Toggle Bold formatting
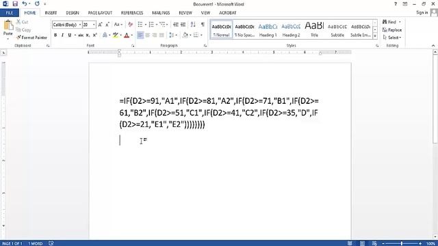The width and height of the screenshot is (438, 246). 55,35
